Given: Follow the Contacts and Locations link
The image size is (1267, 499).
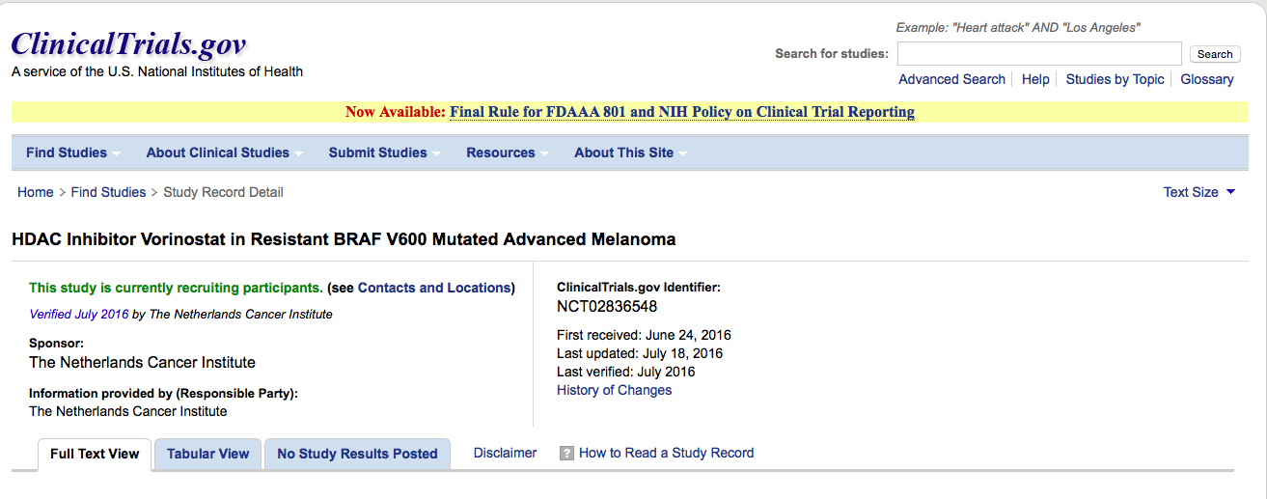Looking at the screenshot, I should [x=433, y=288].
